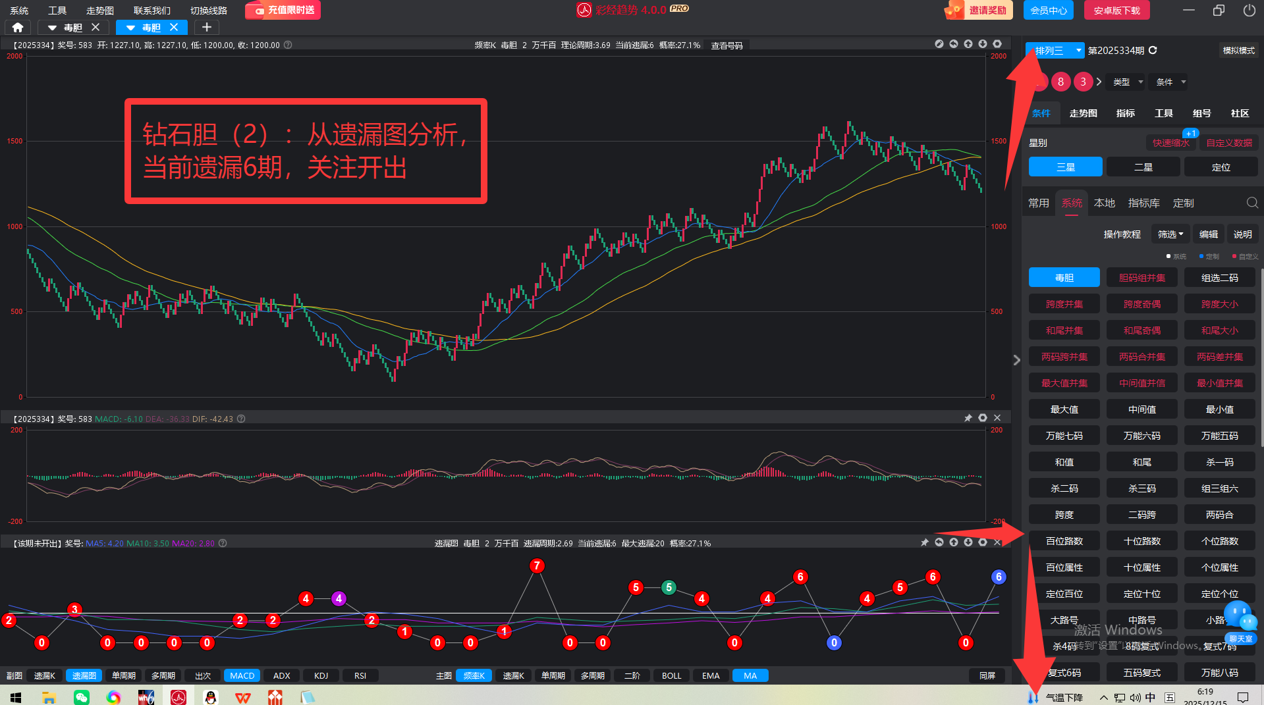Image resolution: width=1264 pixels, height=705 pixels.
Task: Open the 走势图 menu in the menu bar
Action: (99, 11)
